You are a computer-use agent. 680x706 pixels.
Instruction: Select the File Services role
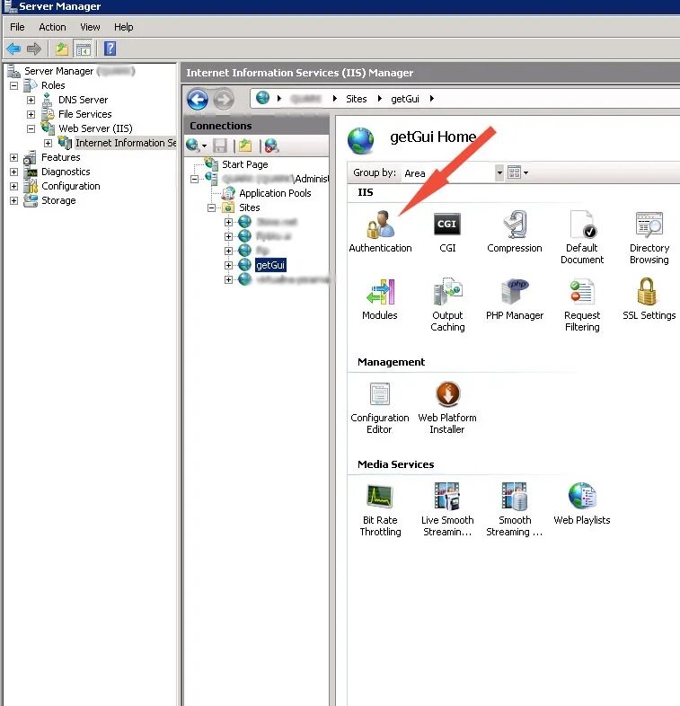tap(84, 114)
